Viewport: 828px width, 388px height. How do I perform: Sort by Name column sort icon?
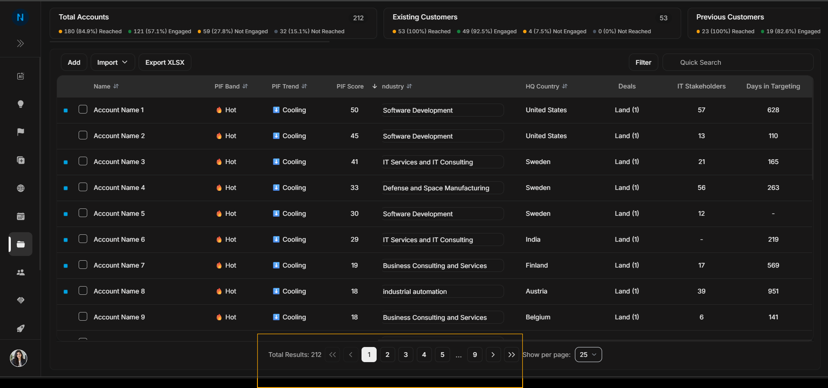point(116,86)
